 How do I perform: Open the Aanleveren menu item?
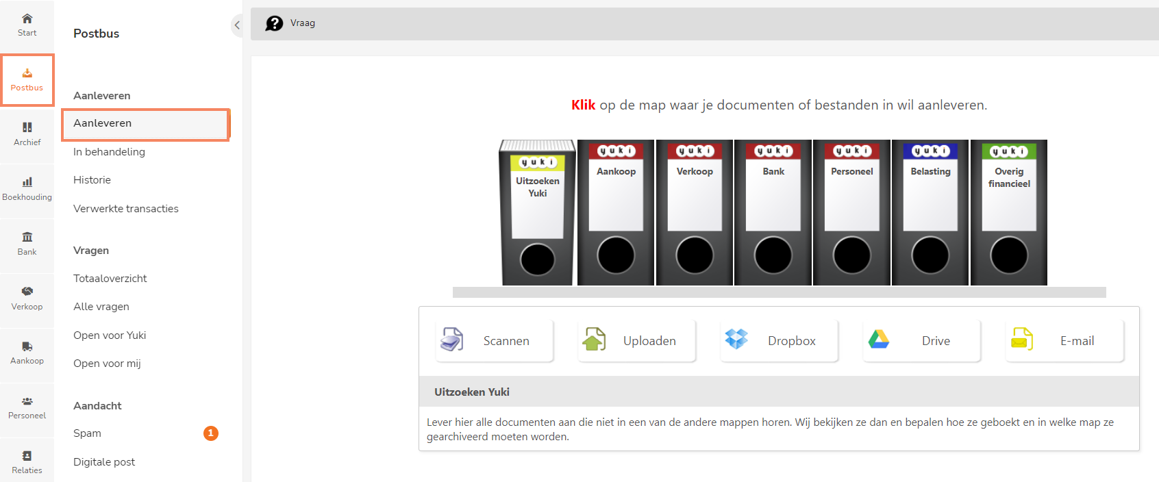click(x=146, y=124)
